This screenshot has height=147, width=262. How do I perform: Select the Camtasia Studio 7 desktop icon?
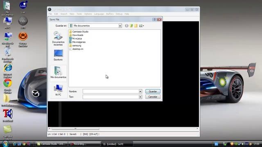click(7, 133)
